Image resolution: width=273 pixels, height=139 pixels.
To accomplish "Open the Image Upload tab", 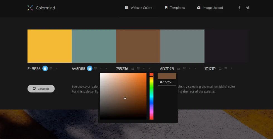I will pos(210,8).
